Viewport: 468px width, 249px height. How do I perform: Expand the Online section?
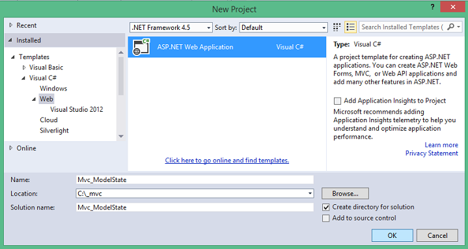pos(11,148)
